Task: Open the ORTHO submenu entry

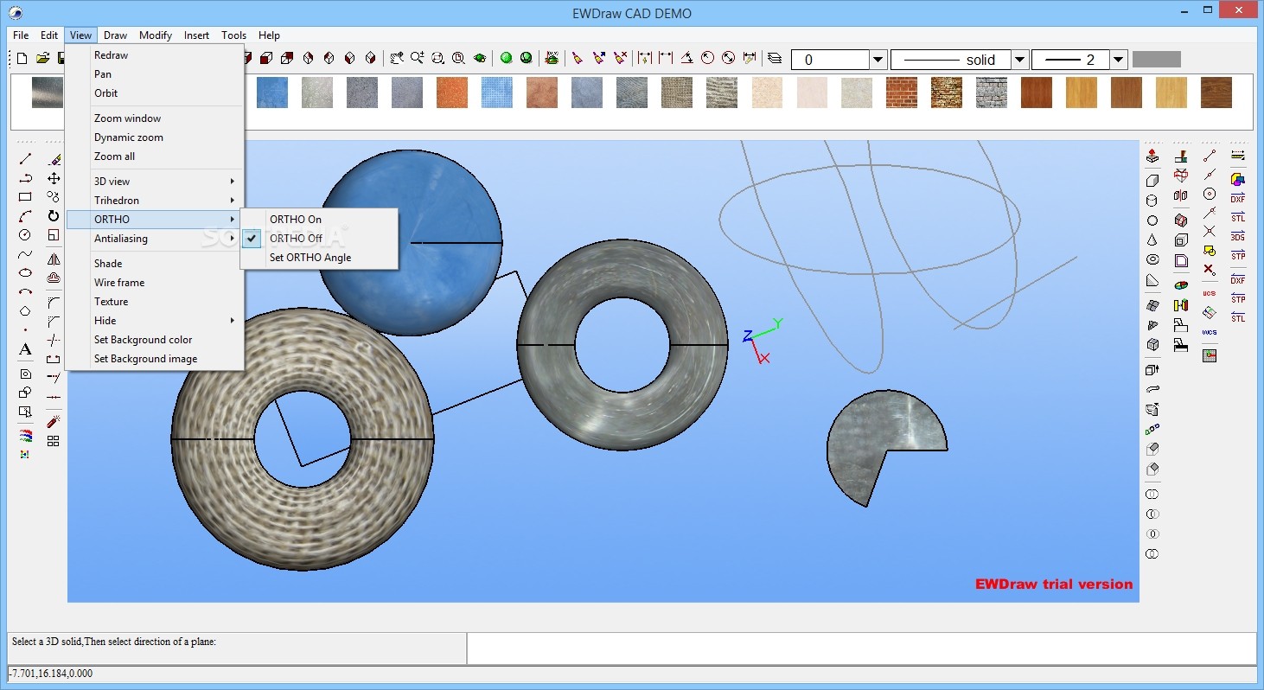Action: (x=153, y=220)
